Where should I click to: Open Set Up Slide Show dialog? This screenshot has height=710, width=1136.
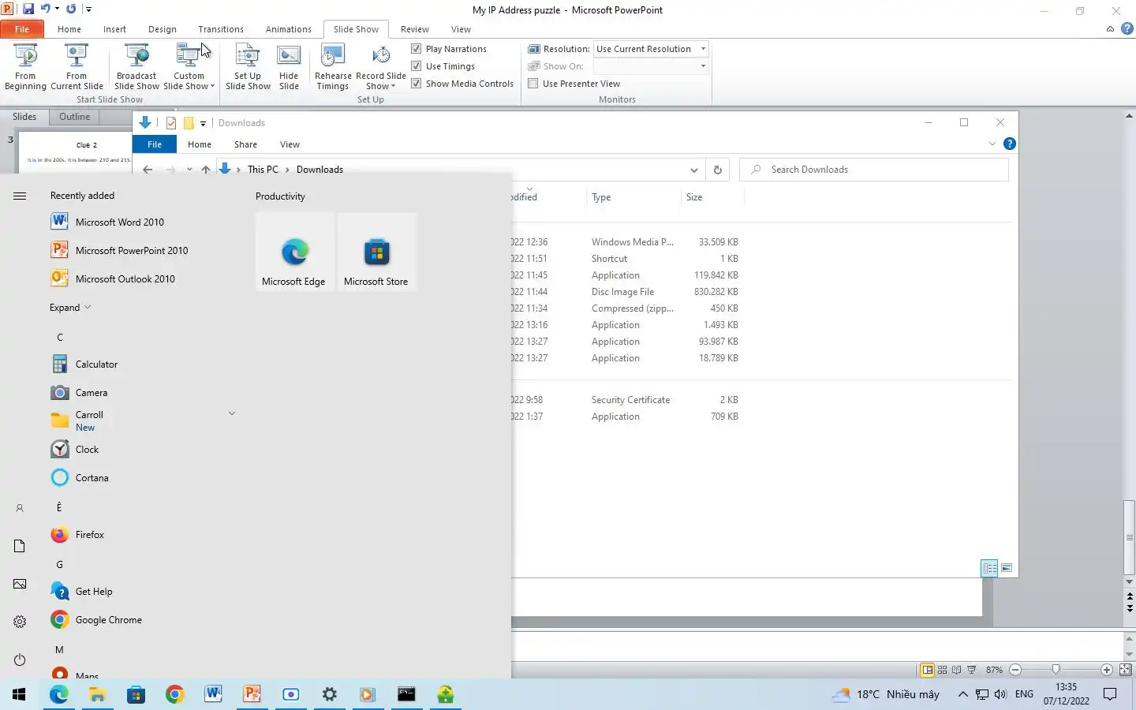click(x=248, y=68)
